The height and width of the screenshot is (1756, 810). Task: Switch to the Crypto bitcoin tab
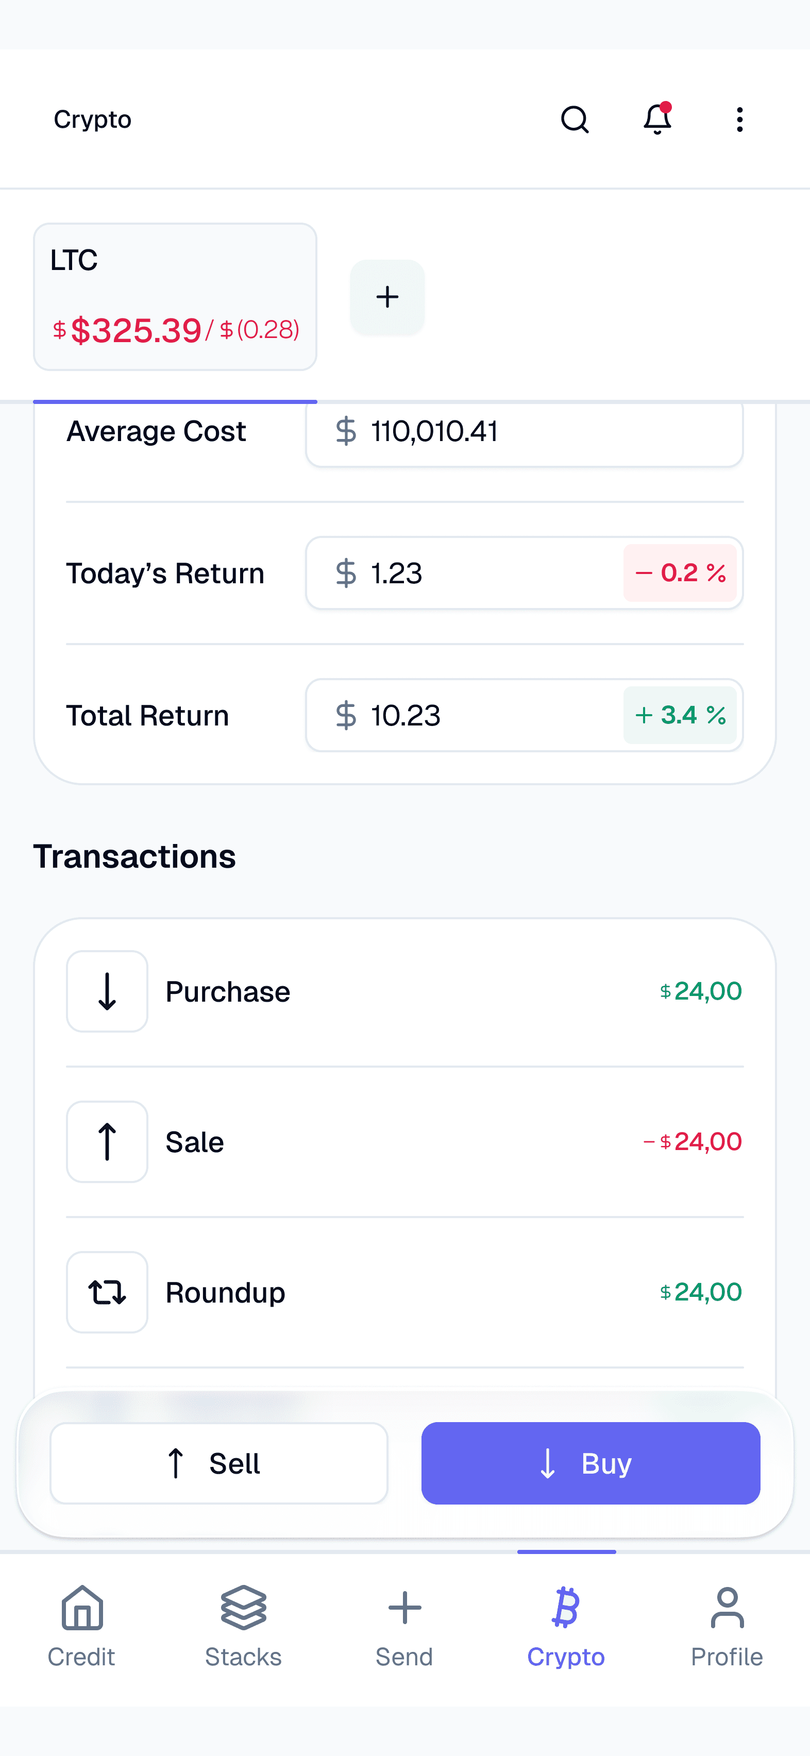coord(566,1625)
